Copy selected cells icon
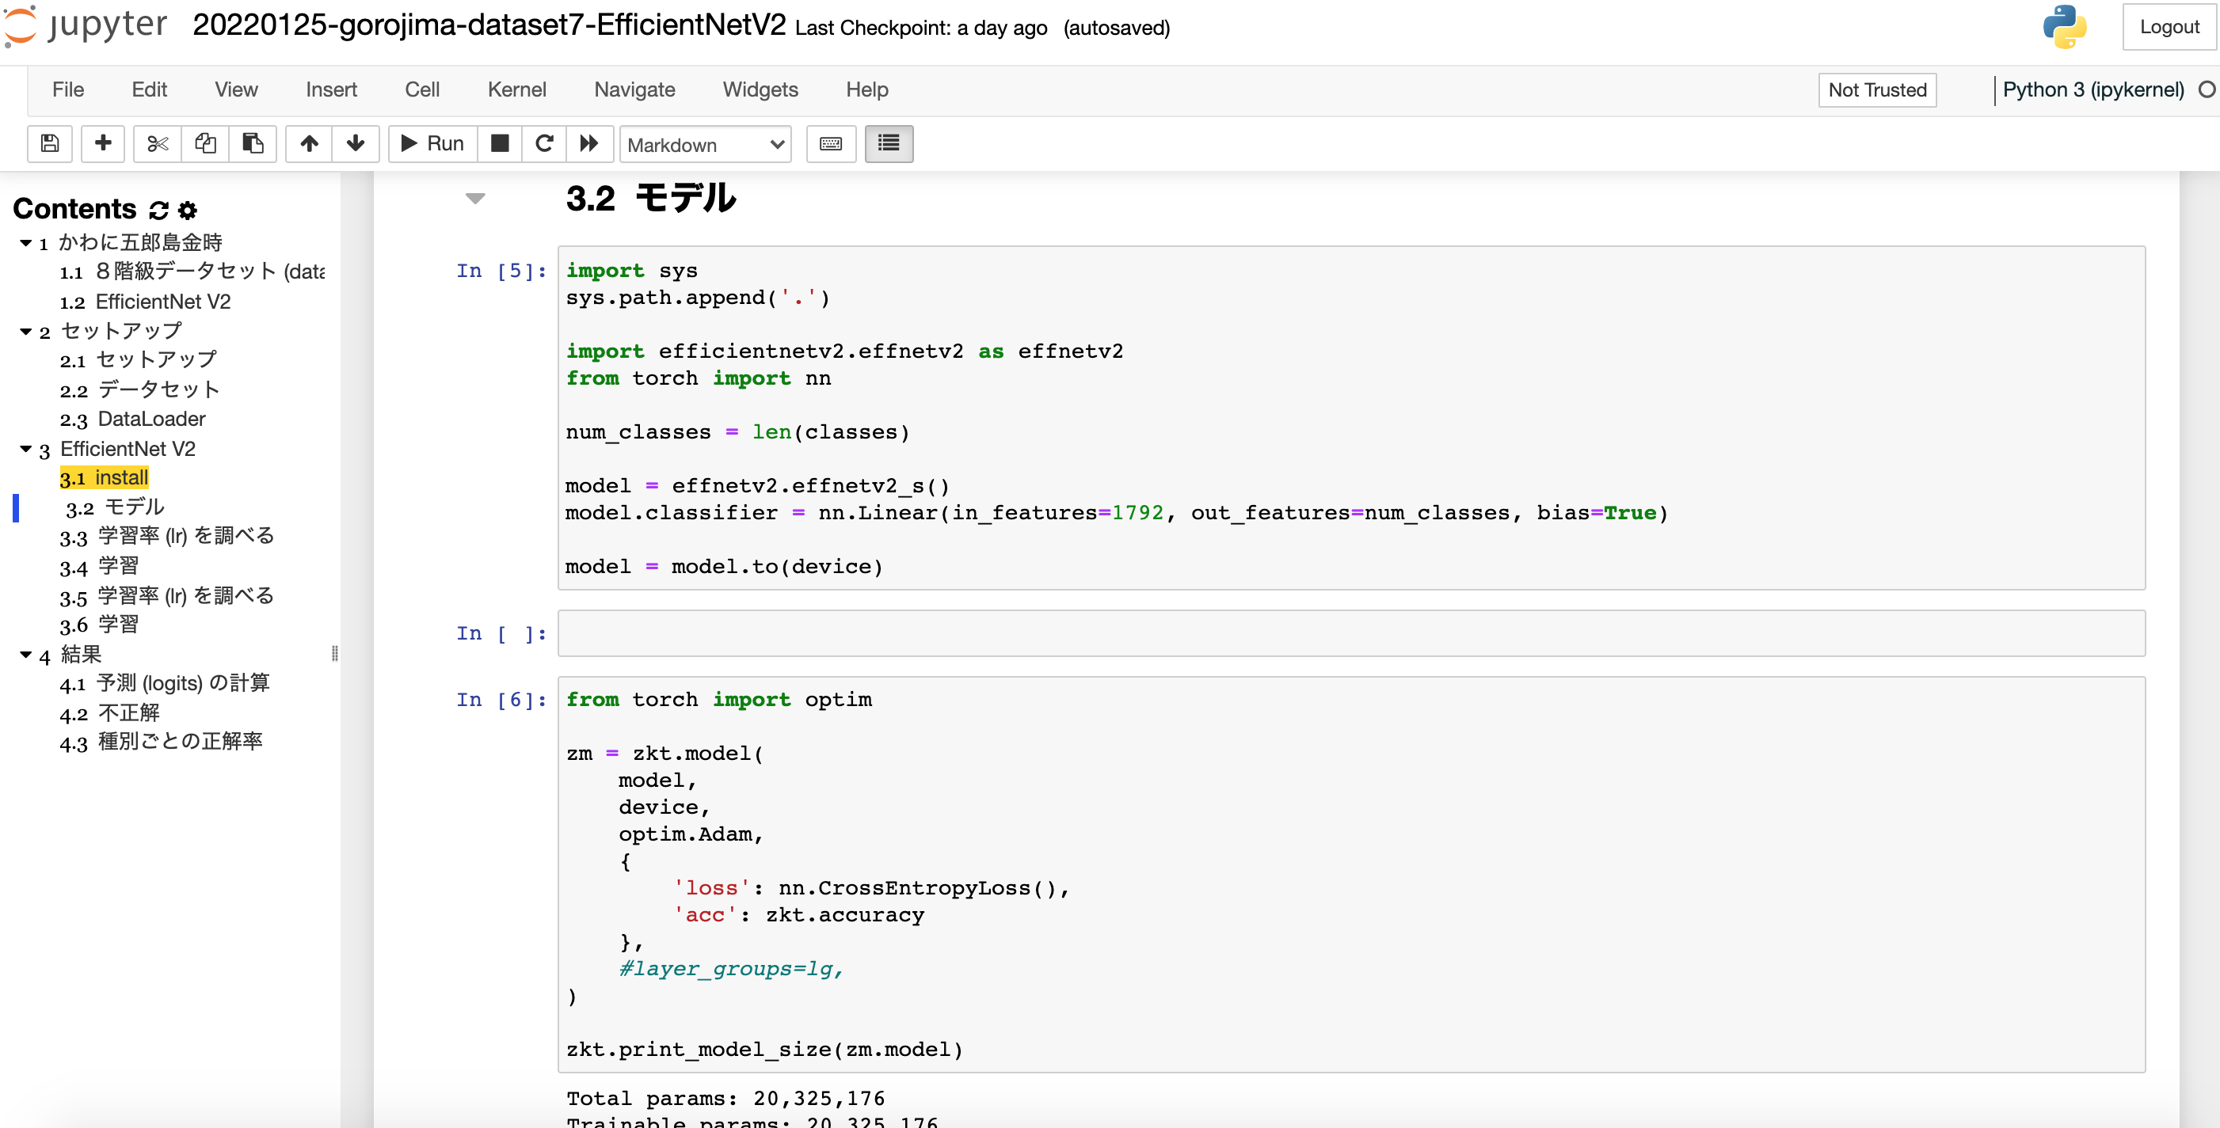The width and height of the screenshot is (2220, 1128). [x=205, y=144]
